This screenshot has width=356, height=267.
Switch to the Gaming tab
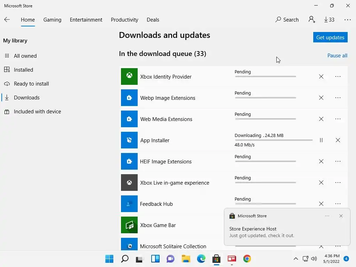pos(52,20)
